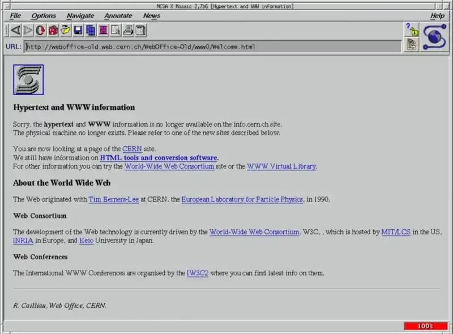Viewport: 453px width, 334px height.
Task: Click the Back arrow toolbar icon
Action: click(15, 31)
